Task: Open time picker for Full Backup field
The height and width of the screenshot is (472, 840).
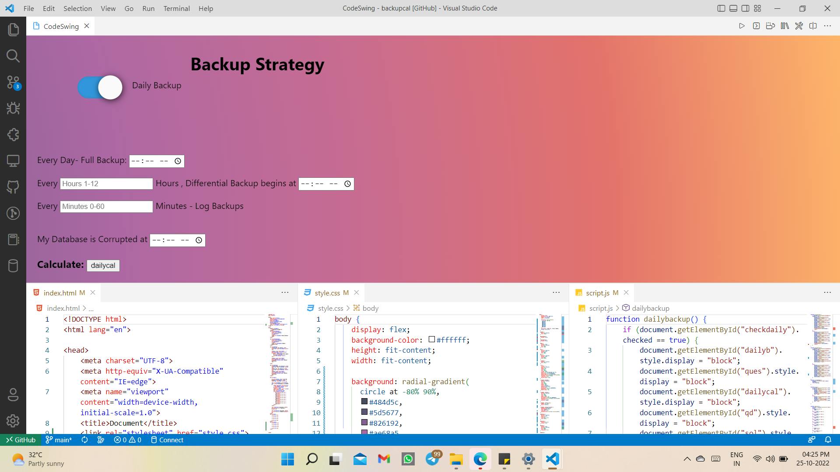Action: pyautogui.click(x=178, y=161)
